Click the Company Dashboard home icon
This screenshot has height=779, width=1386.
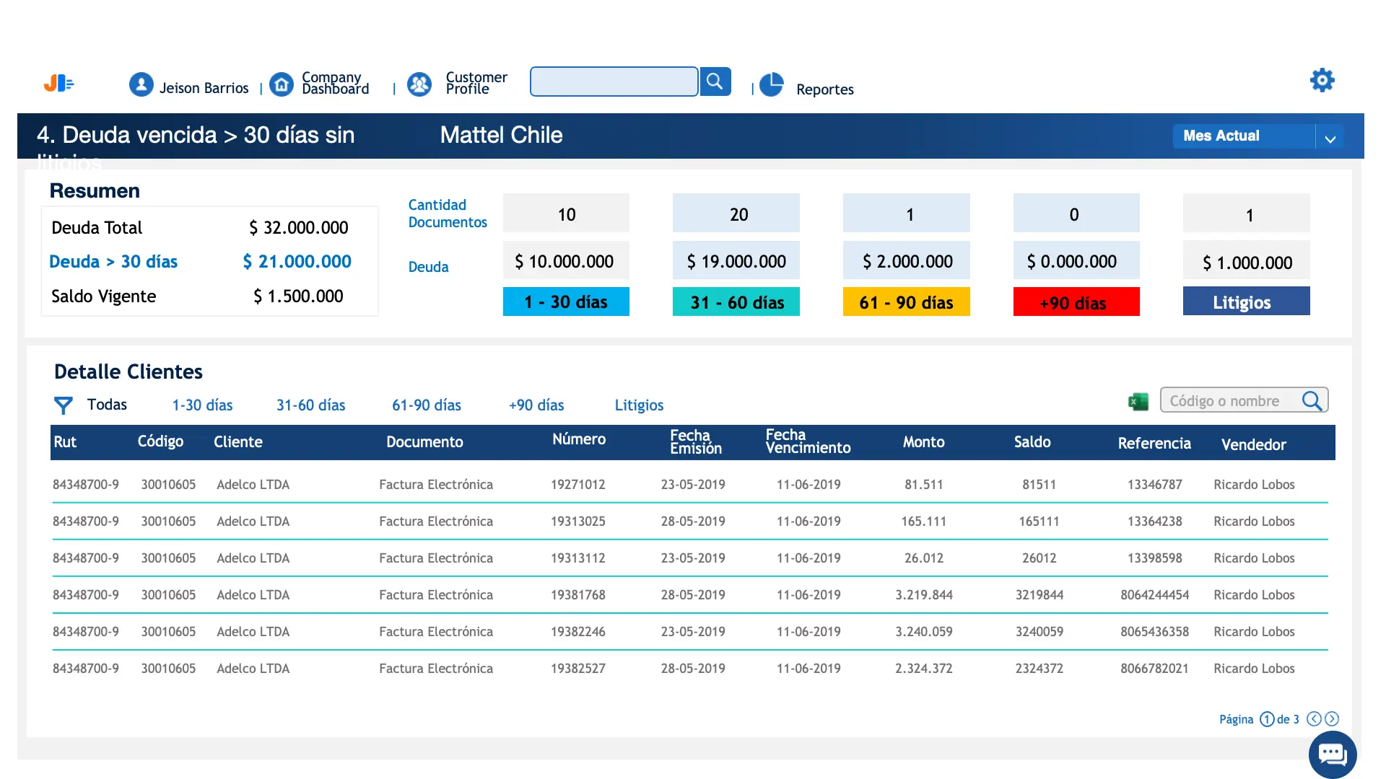click(282, 84)
